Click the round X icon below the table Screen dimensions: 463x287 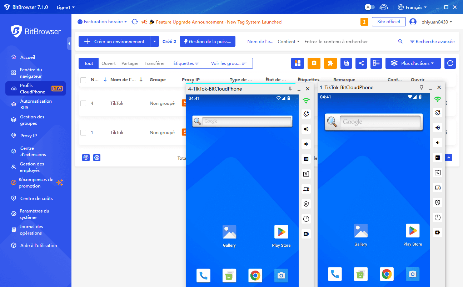(x=97, y=158)
